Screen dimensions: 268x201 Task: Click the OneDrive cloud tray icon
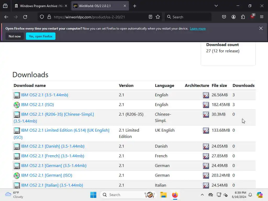click(211, 195)
